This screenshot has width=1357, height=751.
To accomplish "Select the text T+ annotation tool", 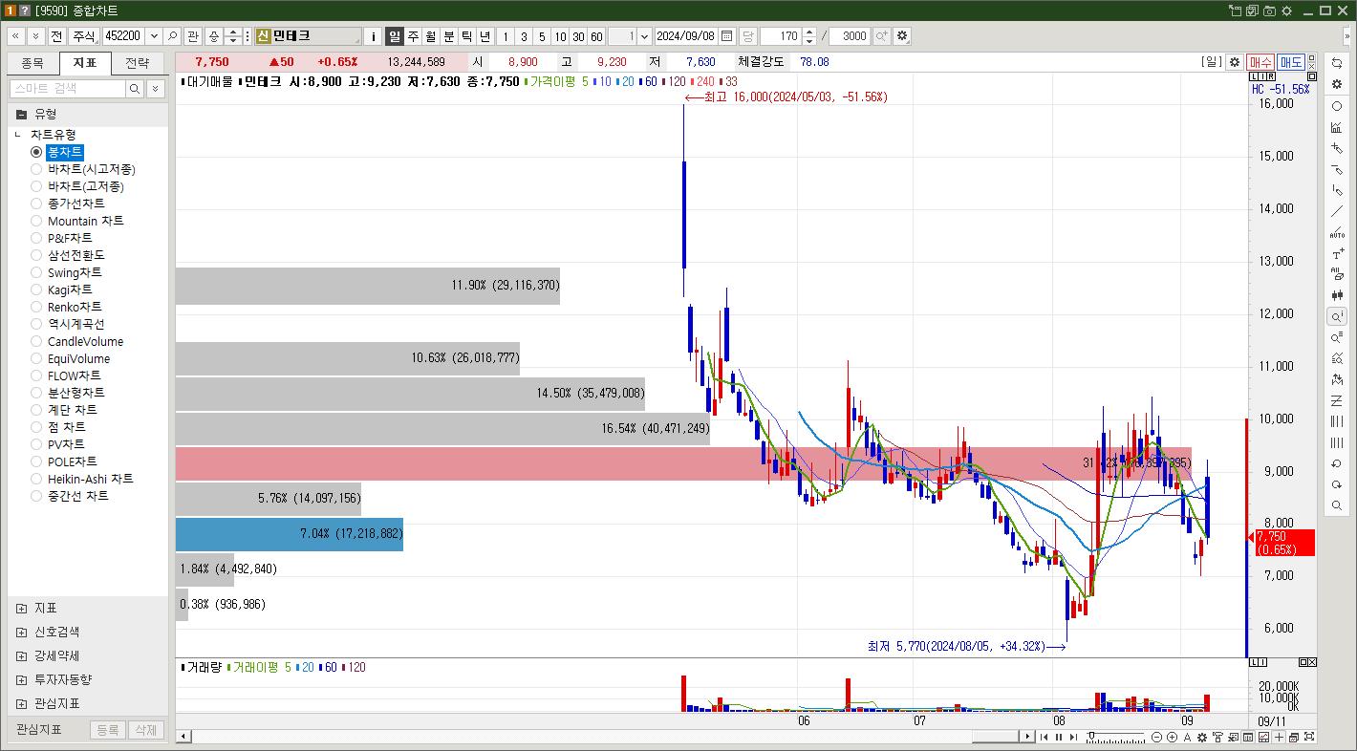I will coord(1337,254).
